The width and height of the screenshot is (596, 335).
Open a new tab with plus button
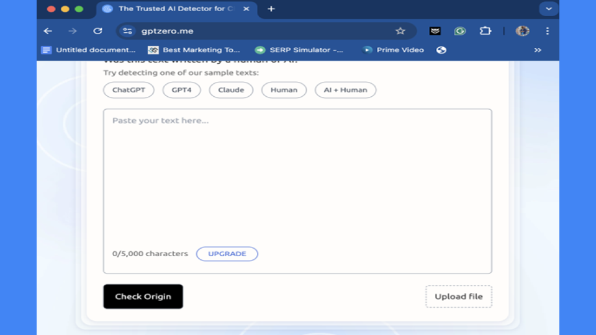[271, 9]
